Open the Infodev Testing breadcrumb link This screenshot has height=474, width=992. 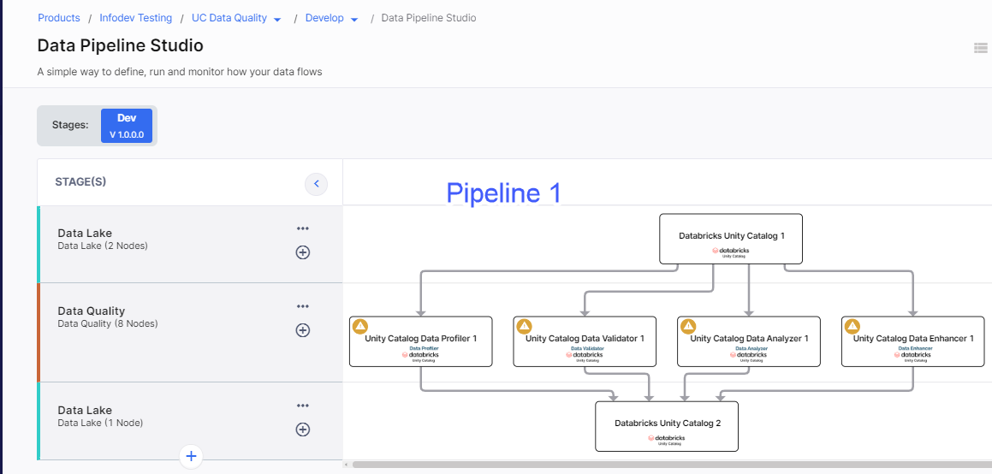[136, 18]
